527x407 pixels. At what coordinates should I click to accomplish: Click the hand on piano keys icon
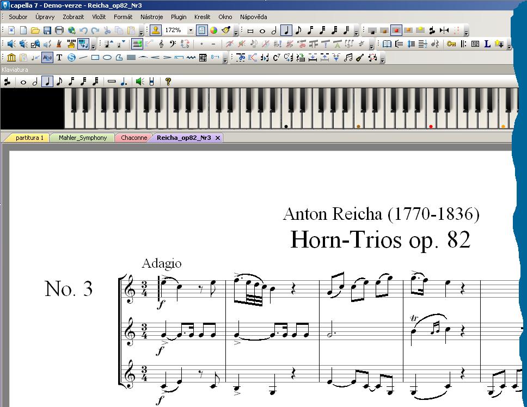pos(71,44)
